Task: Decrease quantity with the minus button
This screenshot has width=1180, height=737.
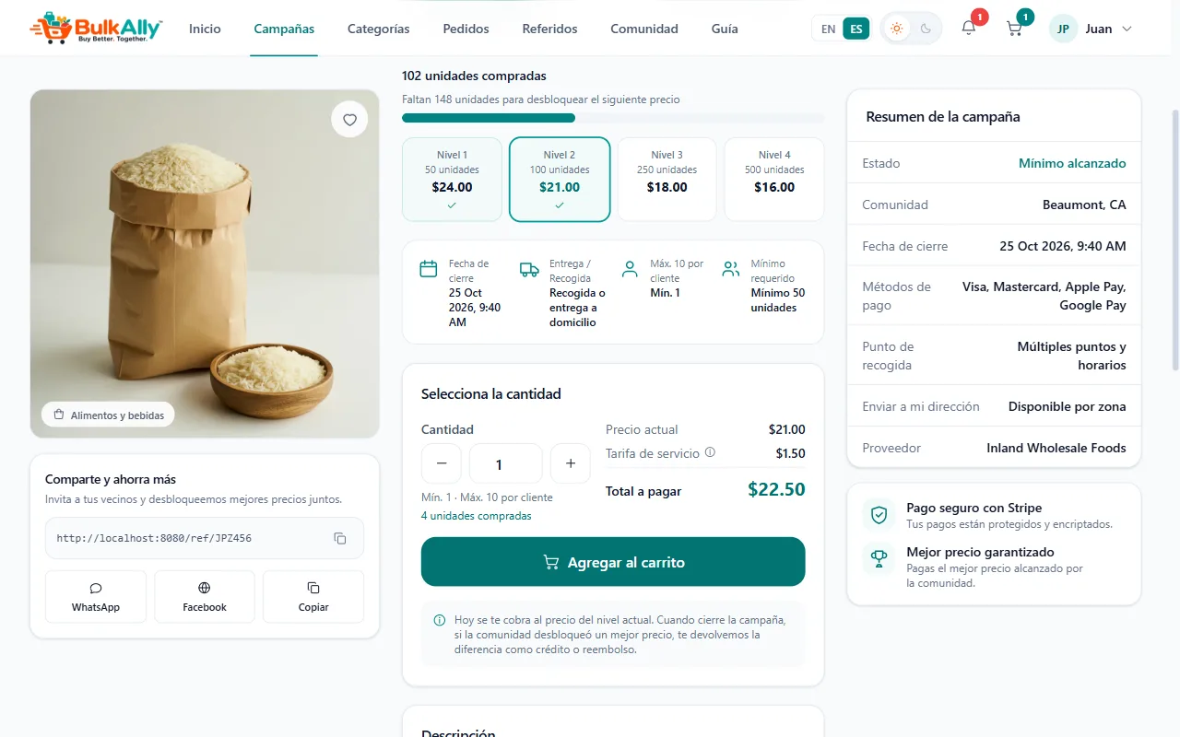Action: [442, 463]
